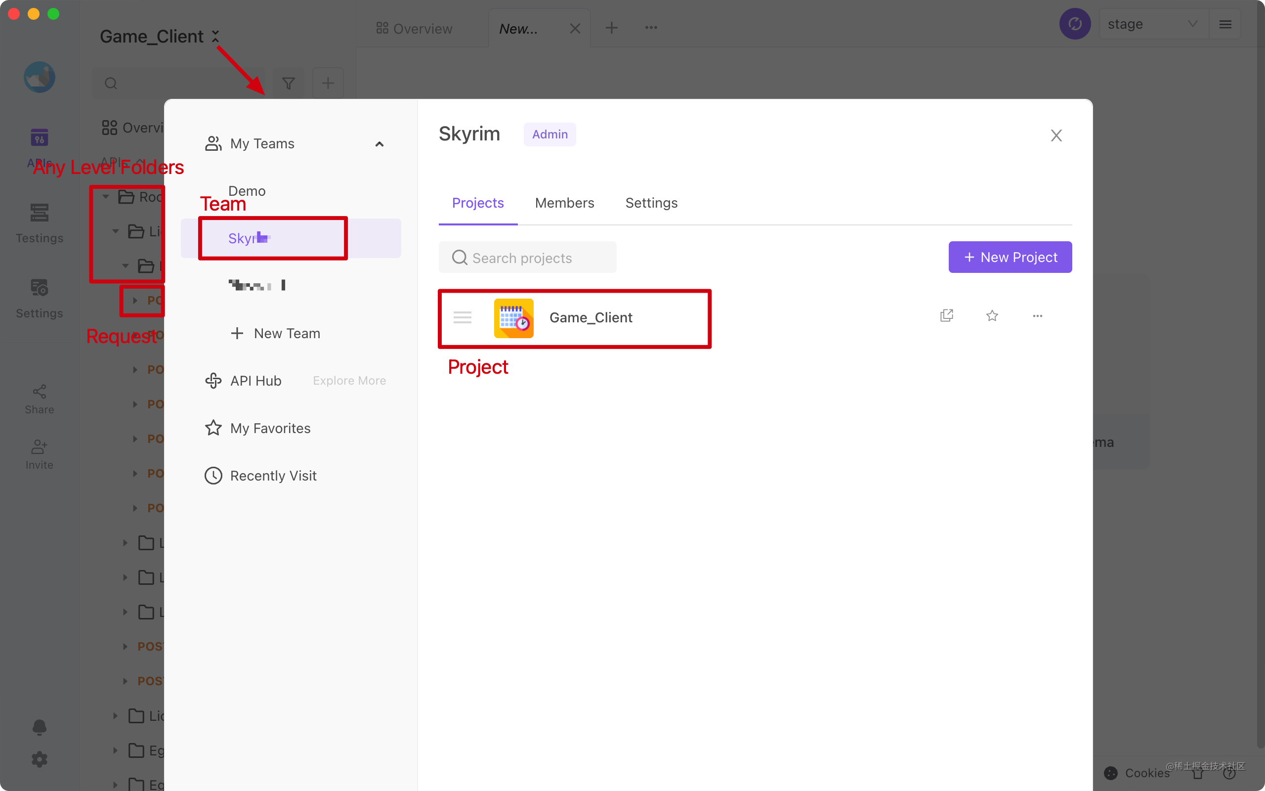The image size is (1265, 791).
Task: Click the plus button beside filter
Action: click(328, 83)
